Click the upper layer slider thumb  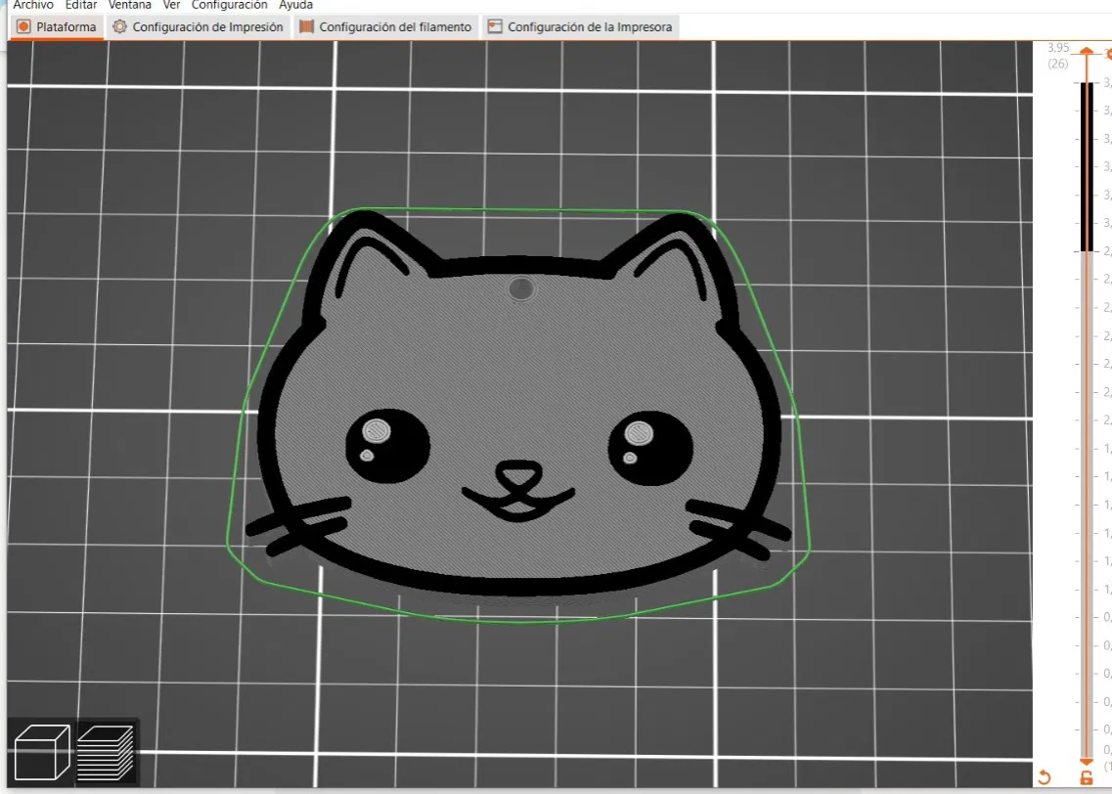[1087, 51]
